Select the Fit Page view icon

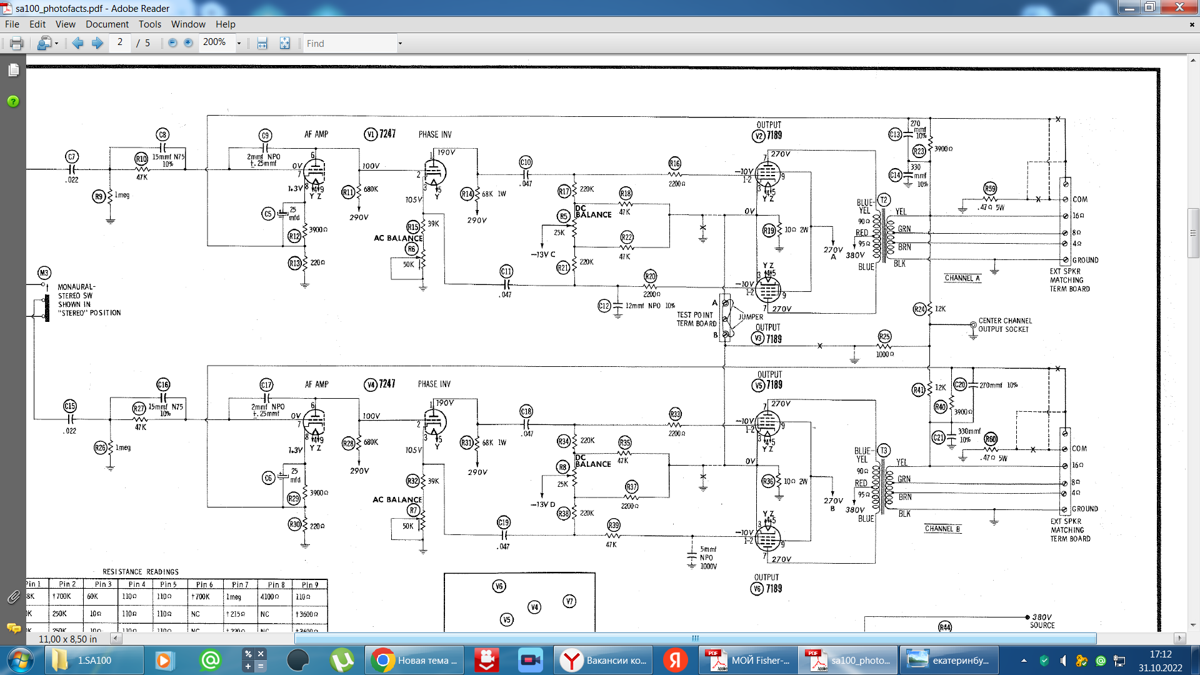284,43
